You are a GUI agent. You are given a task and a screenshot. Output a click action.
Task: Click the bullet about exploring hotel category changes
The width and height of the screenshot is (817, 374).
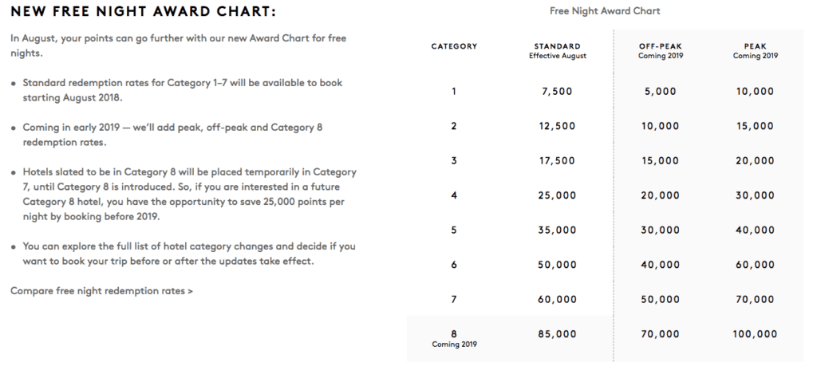click(x=184, y=254)
